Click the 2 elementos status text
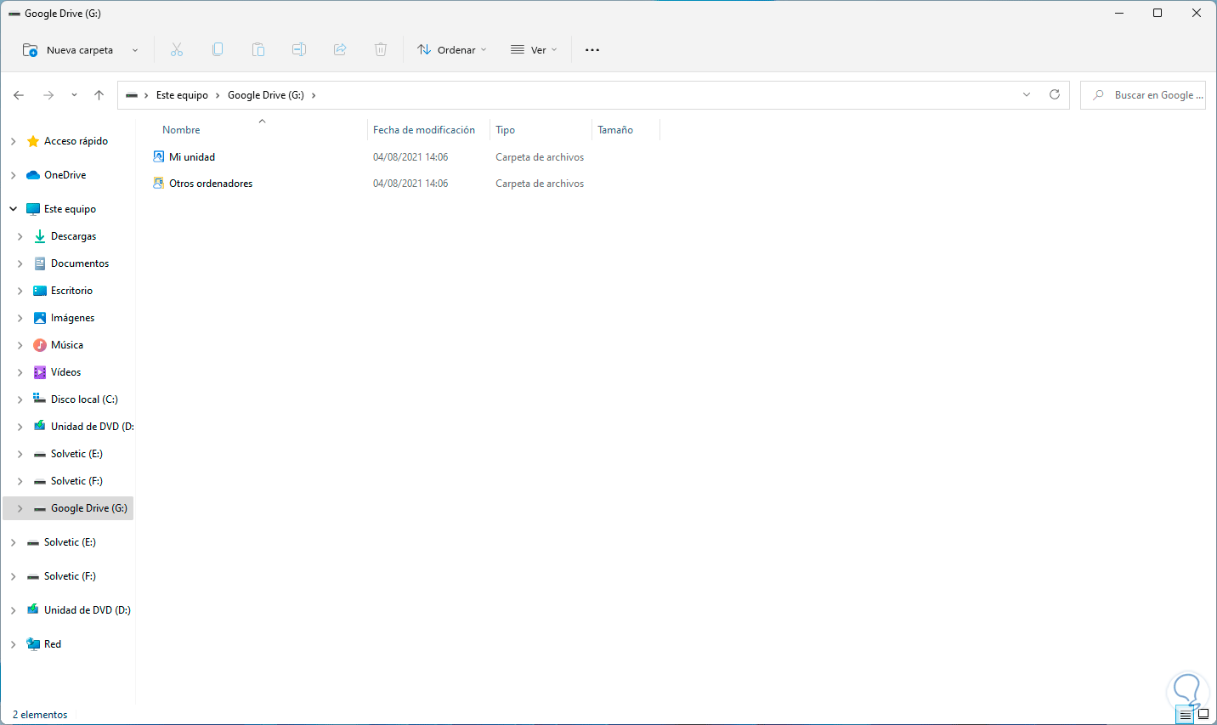 click(40, 715)
